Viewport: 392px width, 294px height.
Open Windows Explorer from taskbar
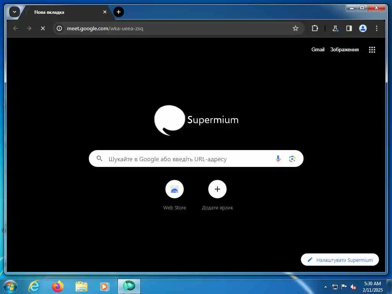pos(81,287)
